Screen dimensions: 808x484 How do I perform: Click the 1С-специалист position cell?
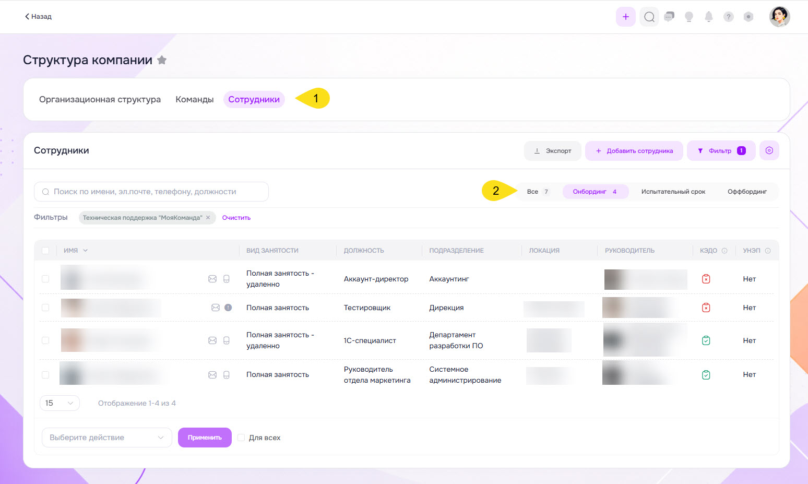point(370,340)
